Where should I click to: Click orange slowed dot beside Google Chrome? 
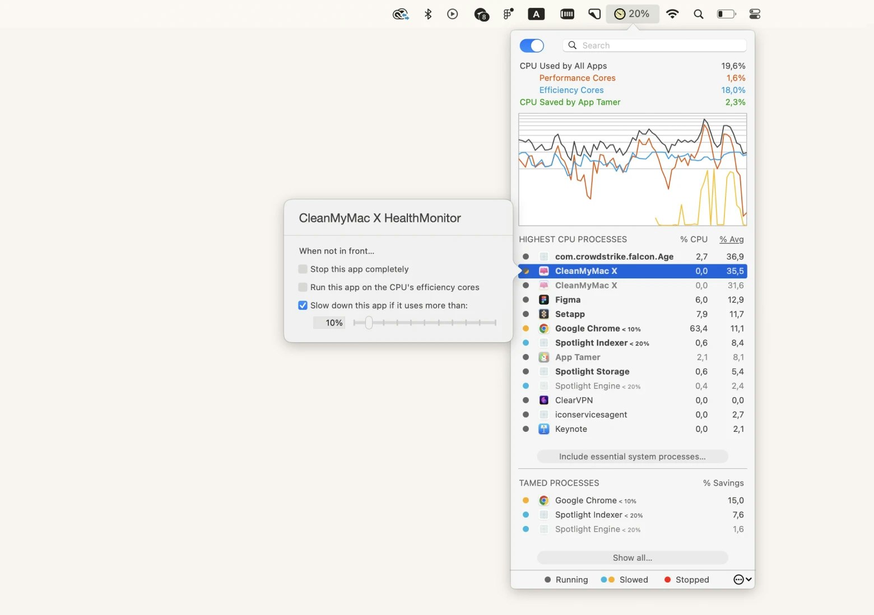click(526, 329)
